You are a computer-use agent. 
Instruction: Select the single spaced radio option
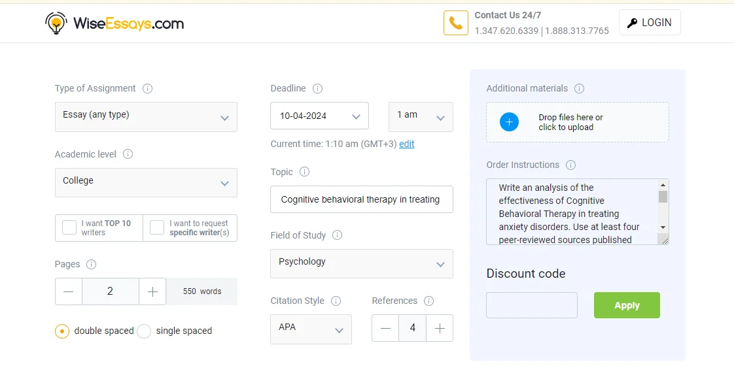pyautogui.click(x=144, y=331)
